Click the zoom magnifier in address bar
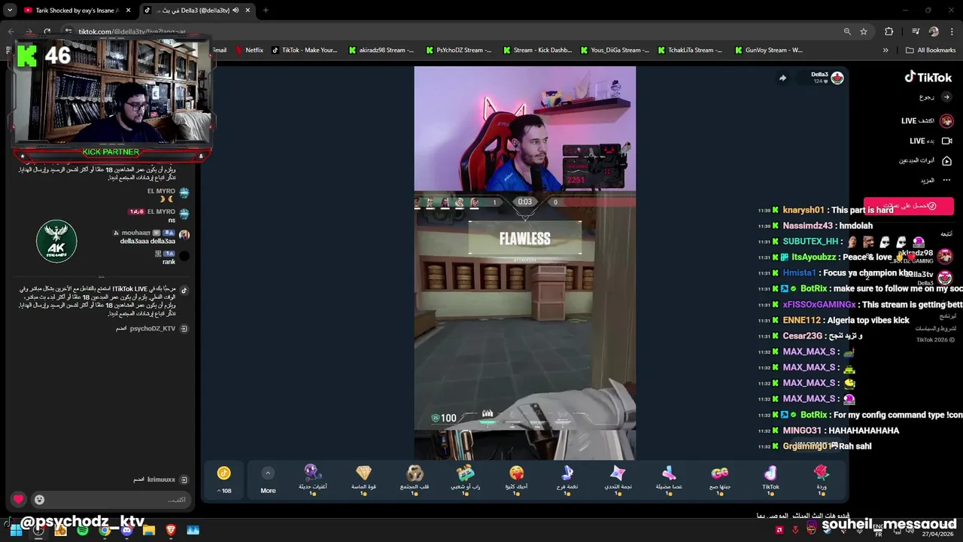 pyautogui.click(x=847, y=32)
